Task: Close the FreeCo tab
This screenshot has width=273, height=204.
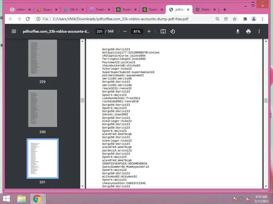Action: 109,10
